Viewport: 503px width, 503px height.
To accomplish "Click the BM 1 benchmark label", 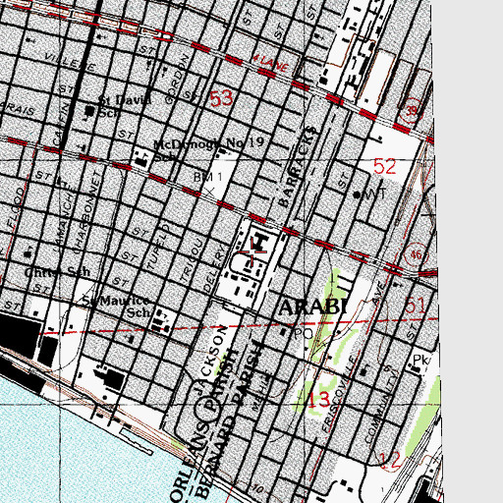I will click(x=208, y=177).
